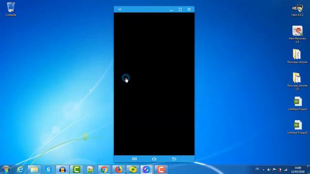Close the phone emulator window
Image resolution: width=310 pixels, height=174 pixels.
(189, 9)
